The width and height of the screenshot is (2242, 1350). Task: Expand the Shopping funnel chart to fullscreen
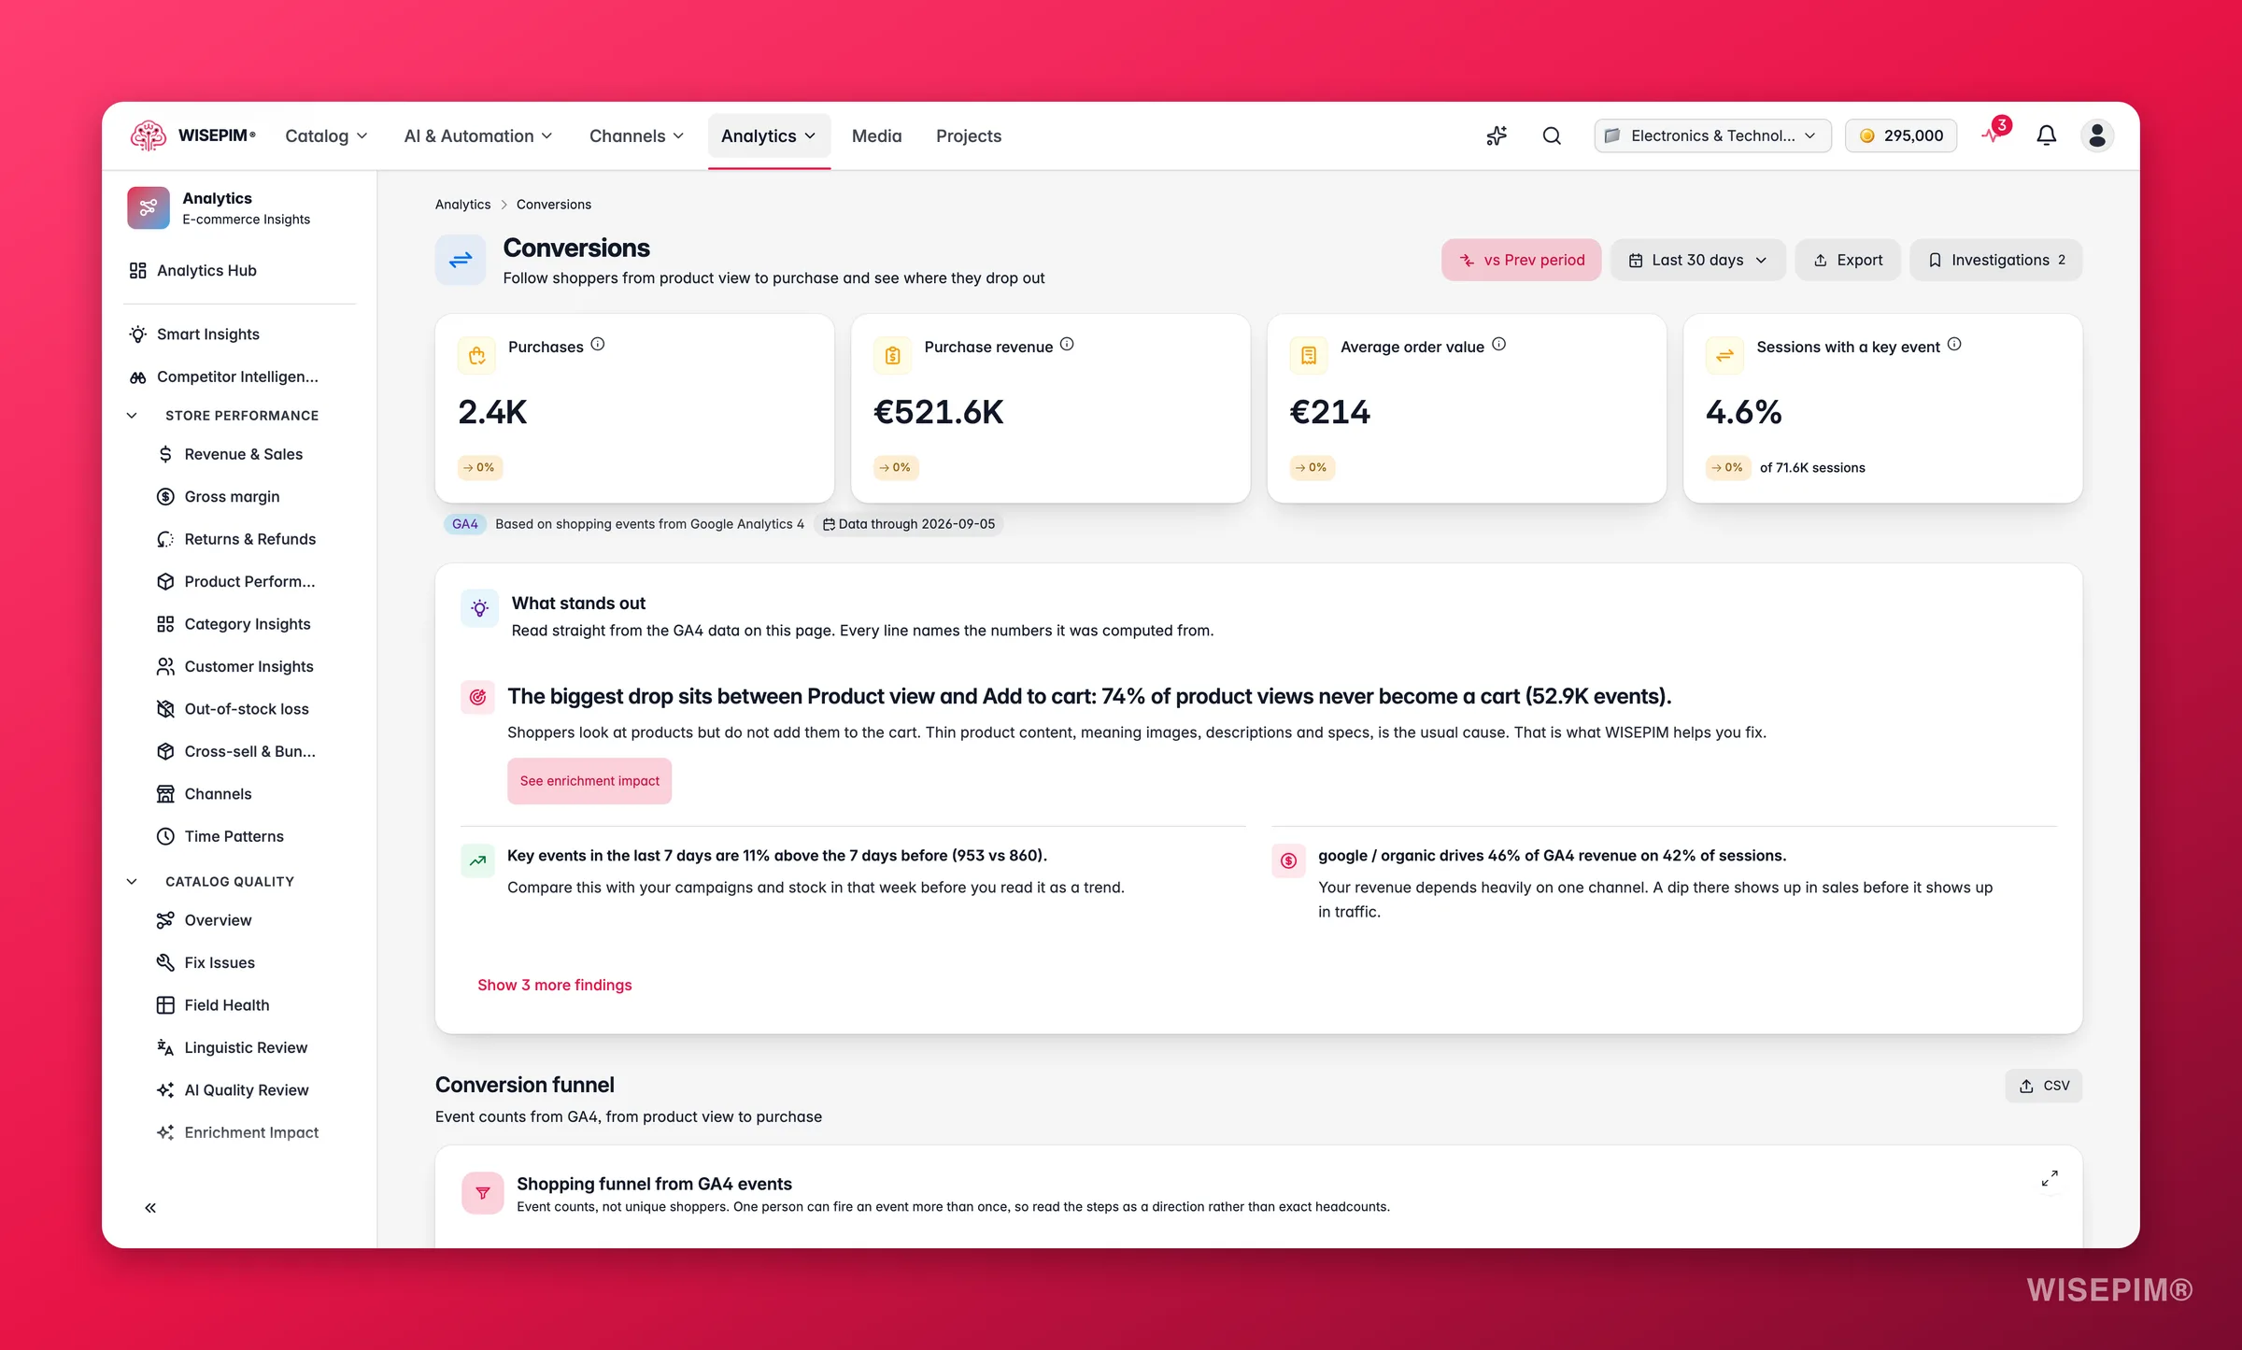click(2050, 1178)
